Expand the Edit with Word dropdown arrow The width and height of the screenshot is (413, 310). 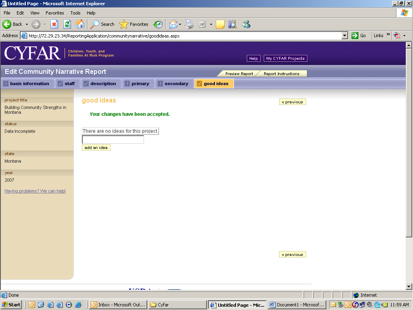pyautogui.click(x=211, y=24)
